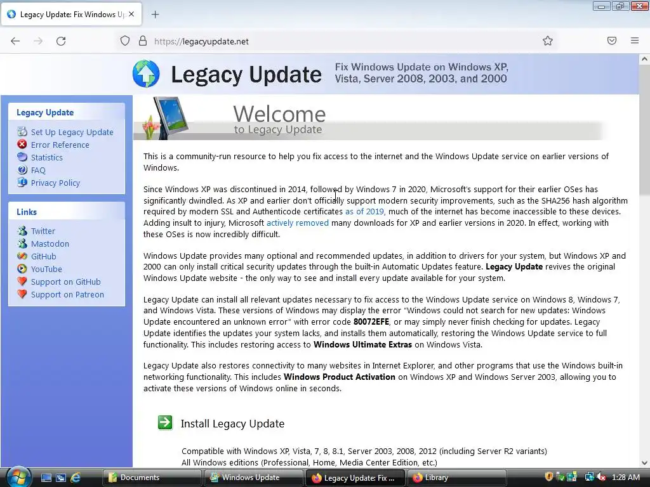This screenshot has height=487, width=650.
Task: Launch Internet Explorer from quick launch
Action: (x=76, y=477)
